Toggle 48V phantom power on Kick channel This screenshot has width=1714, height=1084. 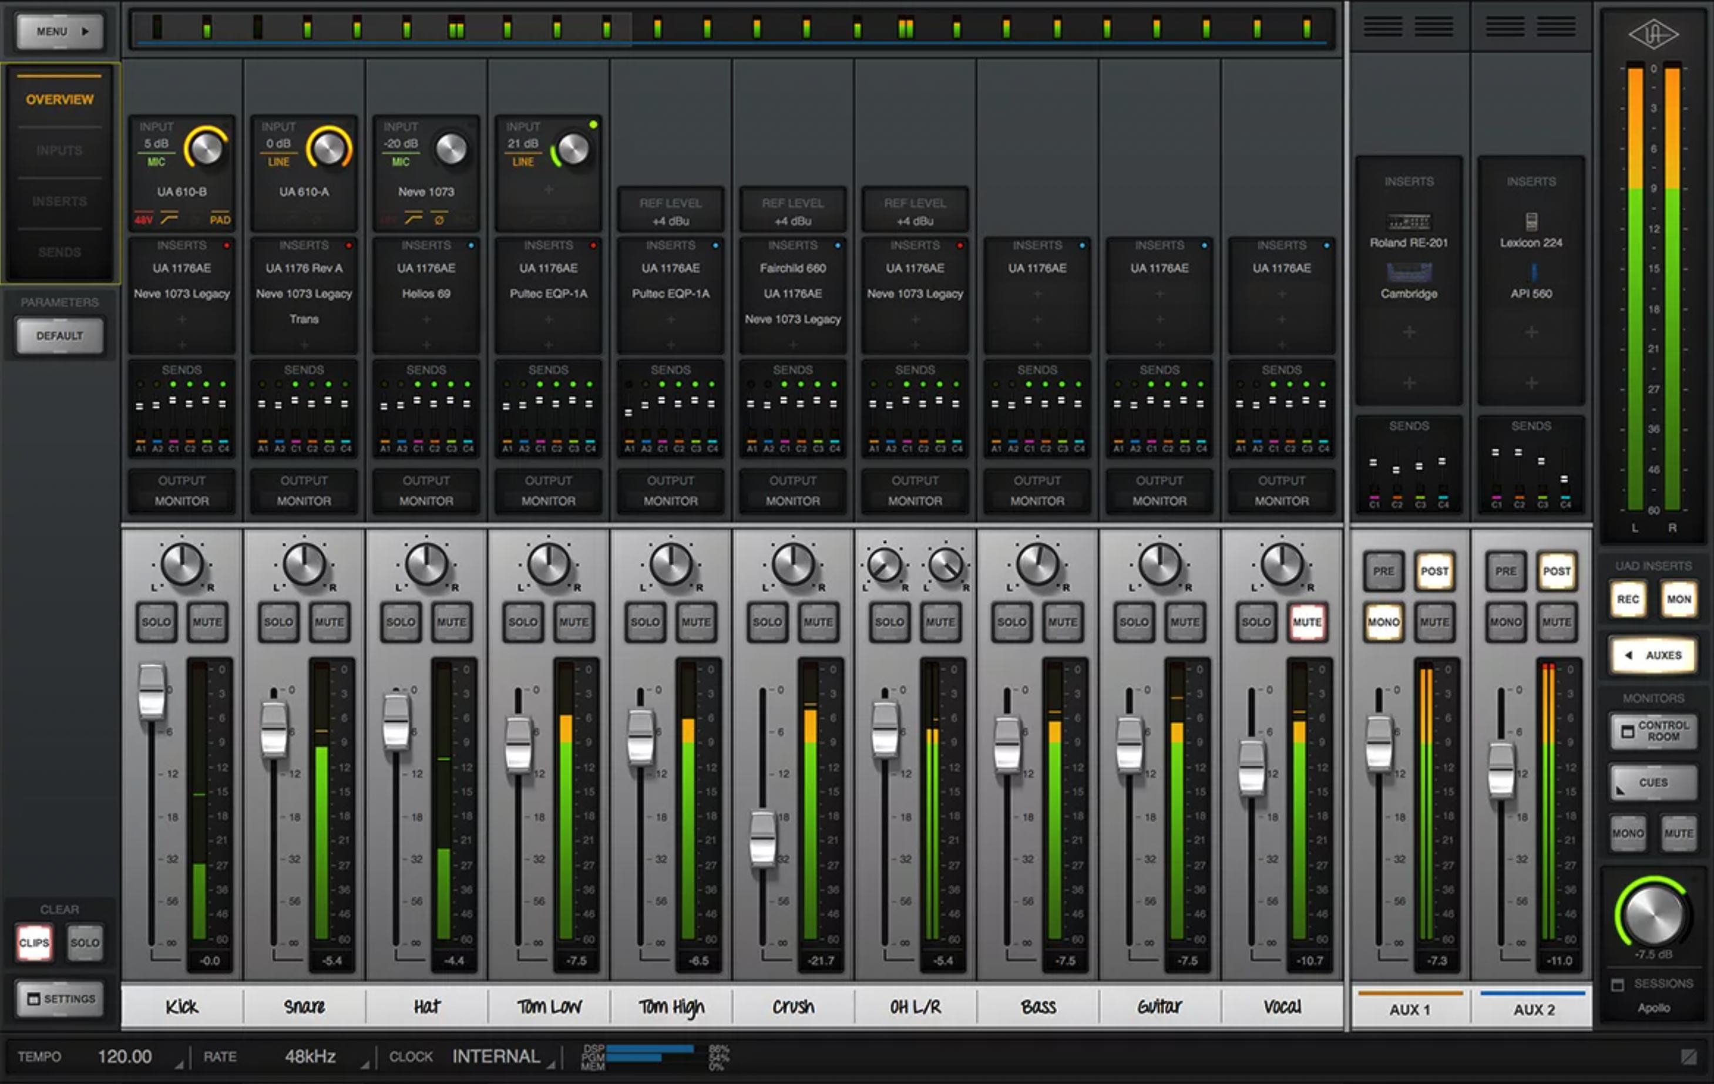click(144, 219)
